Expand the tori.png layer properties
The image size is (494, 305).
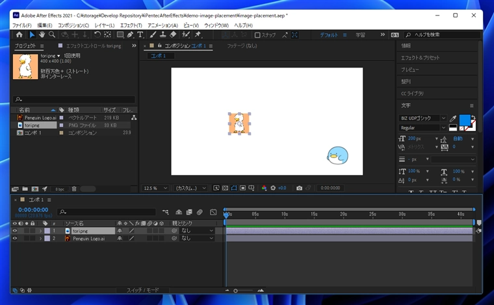pyautogui.click(x=40, y=231)
